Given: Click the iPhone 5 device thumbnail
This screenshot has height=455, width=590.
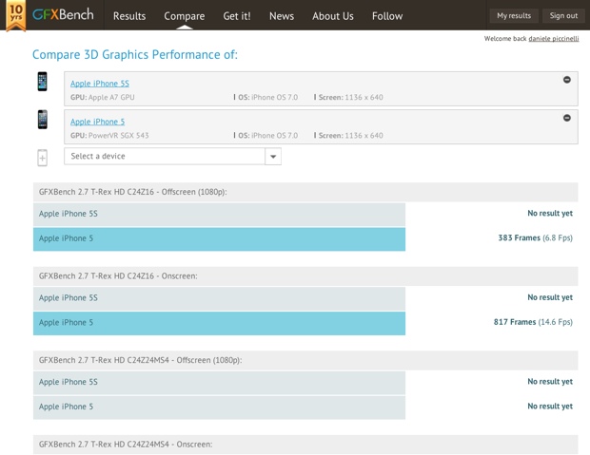Looking at the screenshot, I should pos(43,120).
